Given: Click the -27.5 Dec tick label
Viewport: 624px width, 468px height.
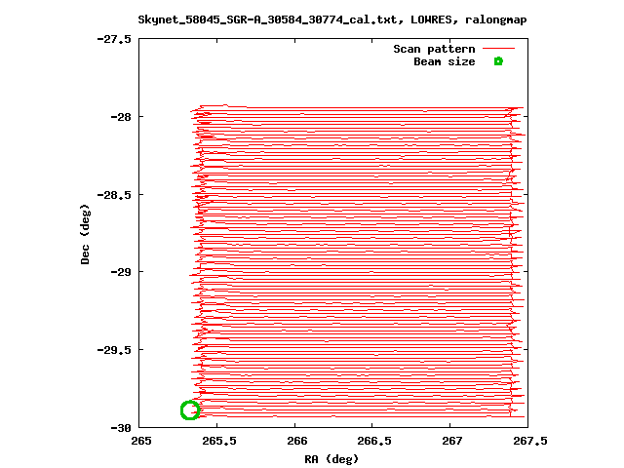Looking at the screenshot, I should coord(114,39).
